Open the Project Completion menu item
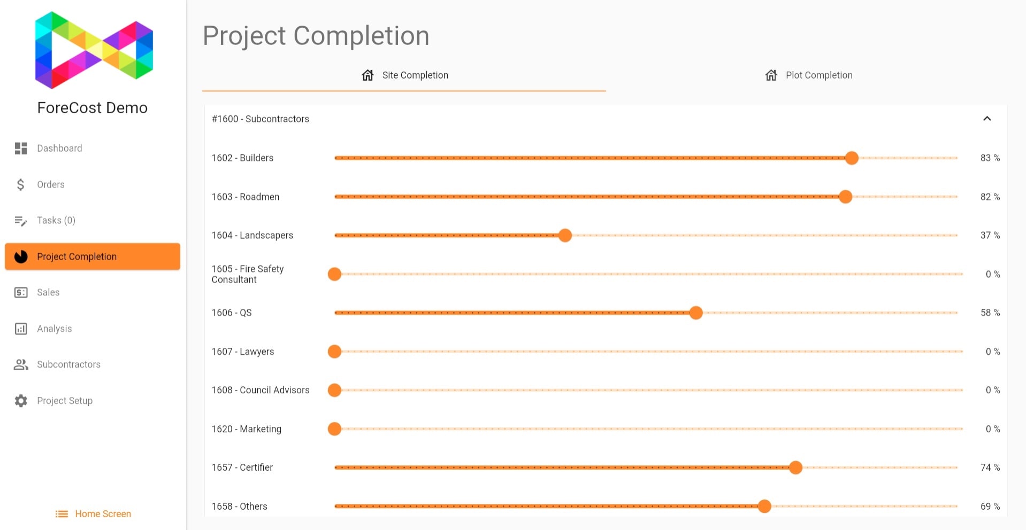Image resolution: width=1026 pixels, height=530 pixels. pos(93,256)
